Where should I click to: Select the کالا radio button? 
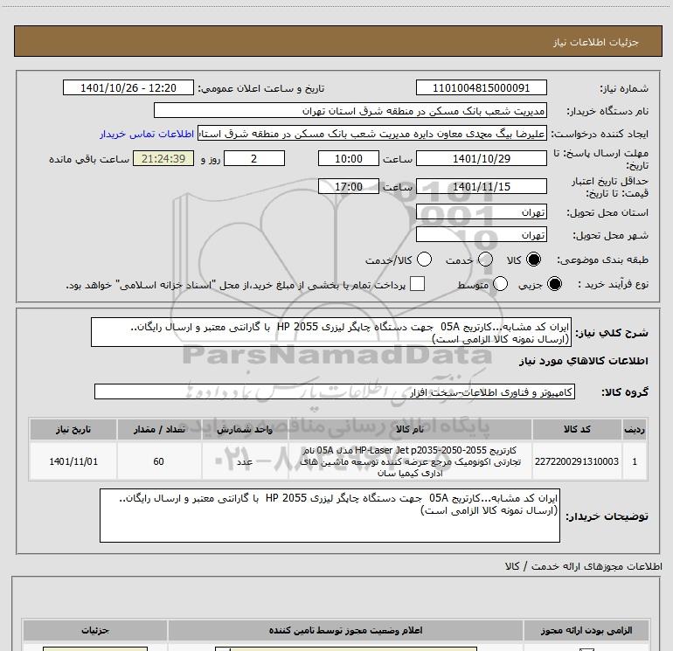tap(533, 260)
